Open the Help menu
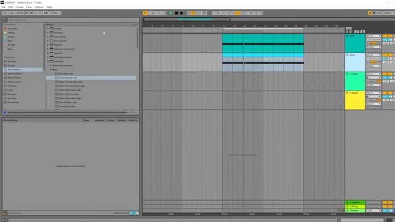This screenshot has width=395, height=222. point(49,7)
